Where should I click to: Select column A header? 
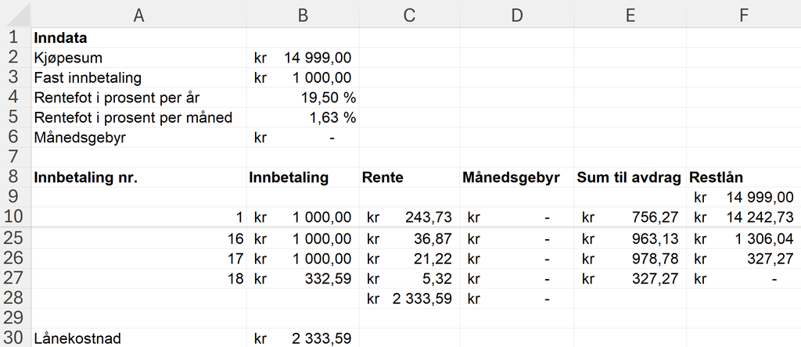coord(138,15)
